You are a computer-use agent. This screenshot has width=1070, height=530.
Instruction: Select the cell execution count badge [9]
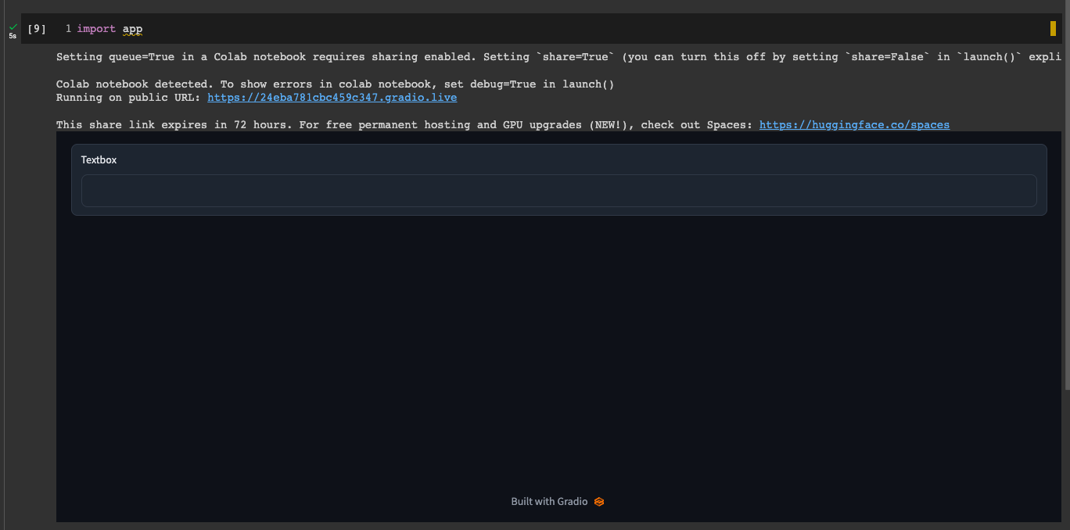36,28
